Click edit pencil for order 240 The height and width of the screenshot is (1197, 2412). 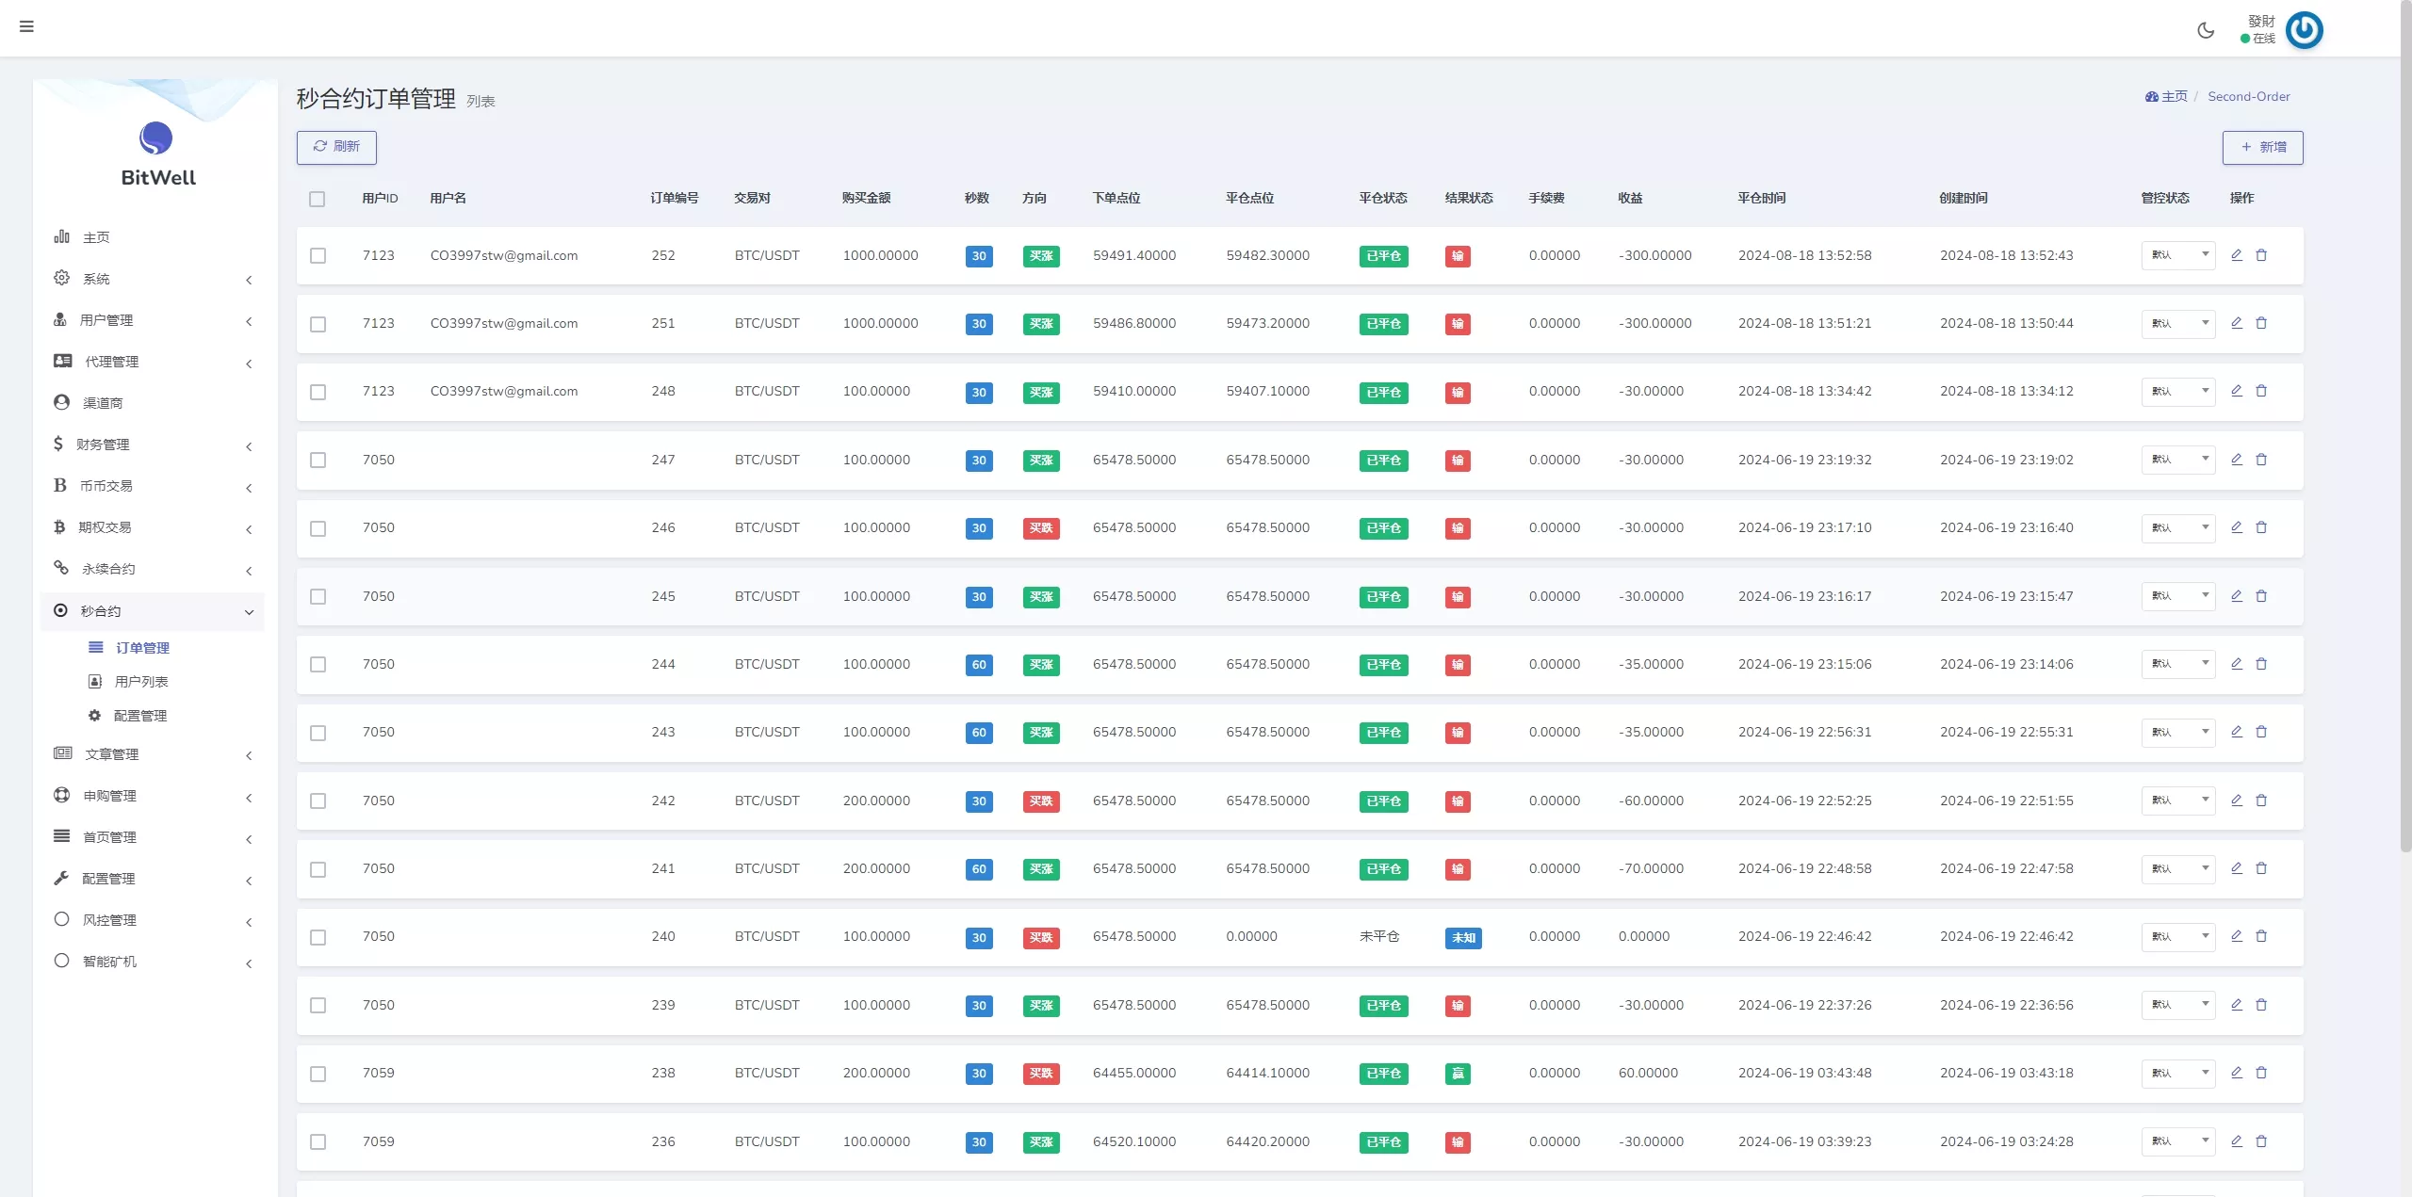(x=2236, y=936)
